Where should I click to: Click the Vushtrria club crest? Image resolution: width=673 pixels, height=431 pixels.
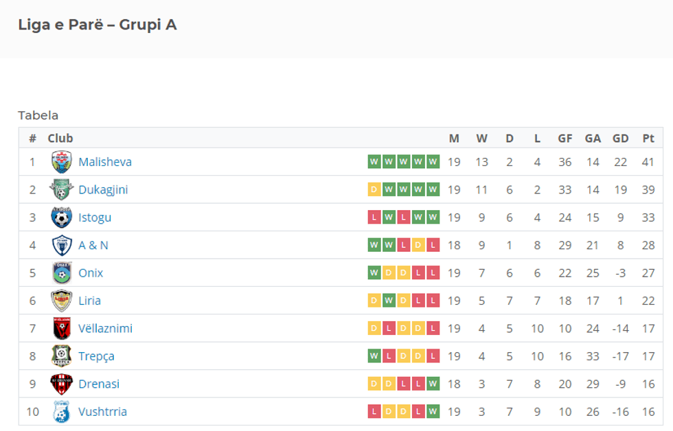coord(61,412)
